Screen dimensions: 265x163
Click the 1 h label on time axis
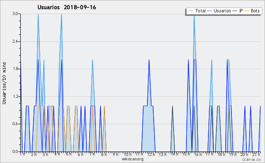coord(23,154)
